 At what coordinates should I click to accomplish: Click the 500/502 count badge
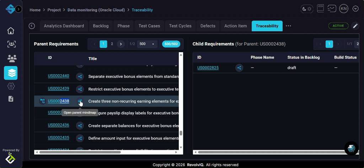coord(171,44)
